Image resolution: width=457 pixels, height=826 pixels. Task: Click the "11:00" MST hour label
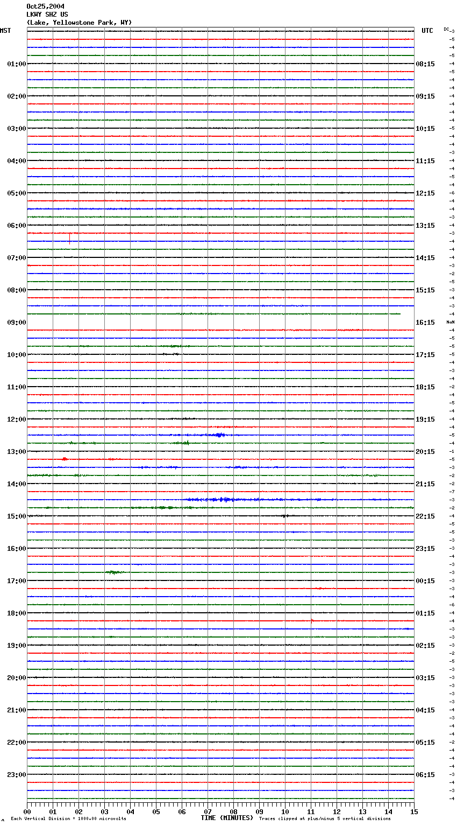coord(17,387)
